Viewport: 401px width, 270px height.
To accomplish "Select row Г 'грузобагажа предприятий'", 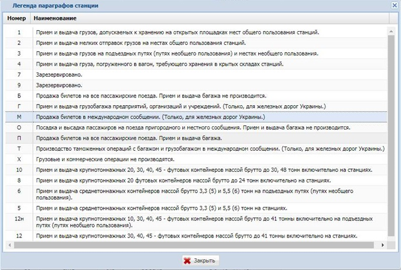I will [x=196, y=106].
